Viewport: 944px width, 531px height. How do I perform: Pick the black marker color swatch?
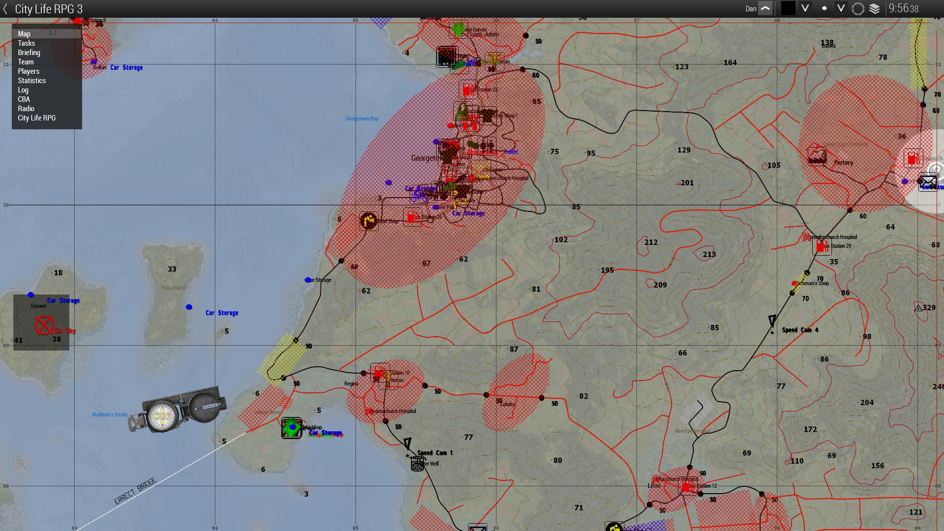[788, 8]
